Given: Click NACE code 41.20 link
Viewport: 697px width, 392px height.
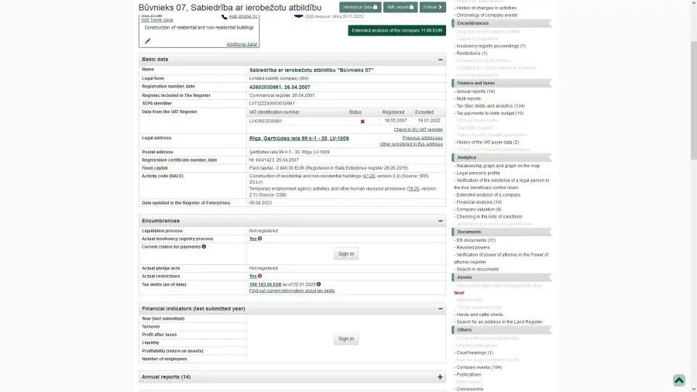Looking at the screenshot, I should coord(369,176).
